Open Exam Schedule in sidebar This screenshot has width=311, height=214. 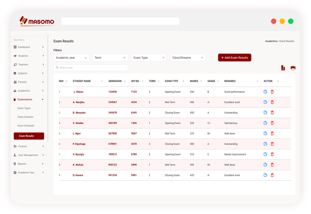point(26,126)
